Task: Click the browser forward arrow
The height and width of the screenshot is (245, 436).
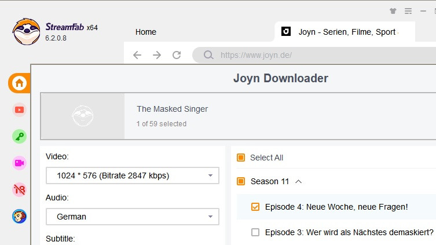Action: coord(157,55)
